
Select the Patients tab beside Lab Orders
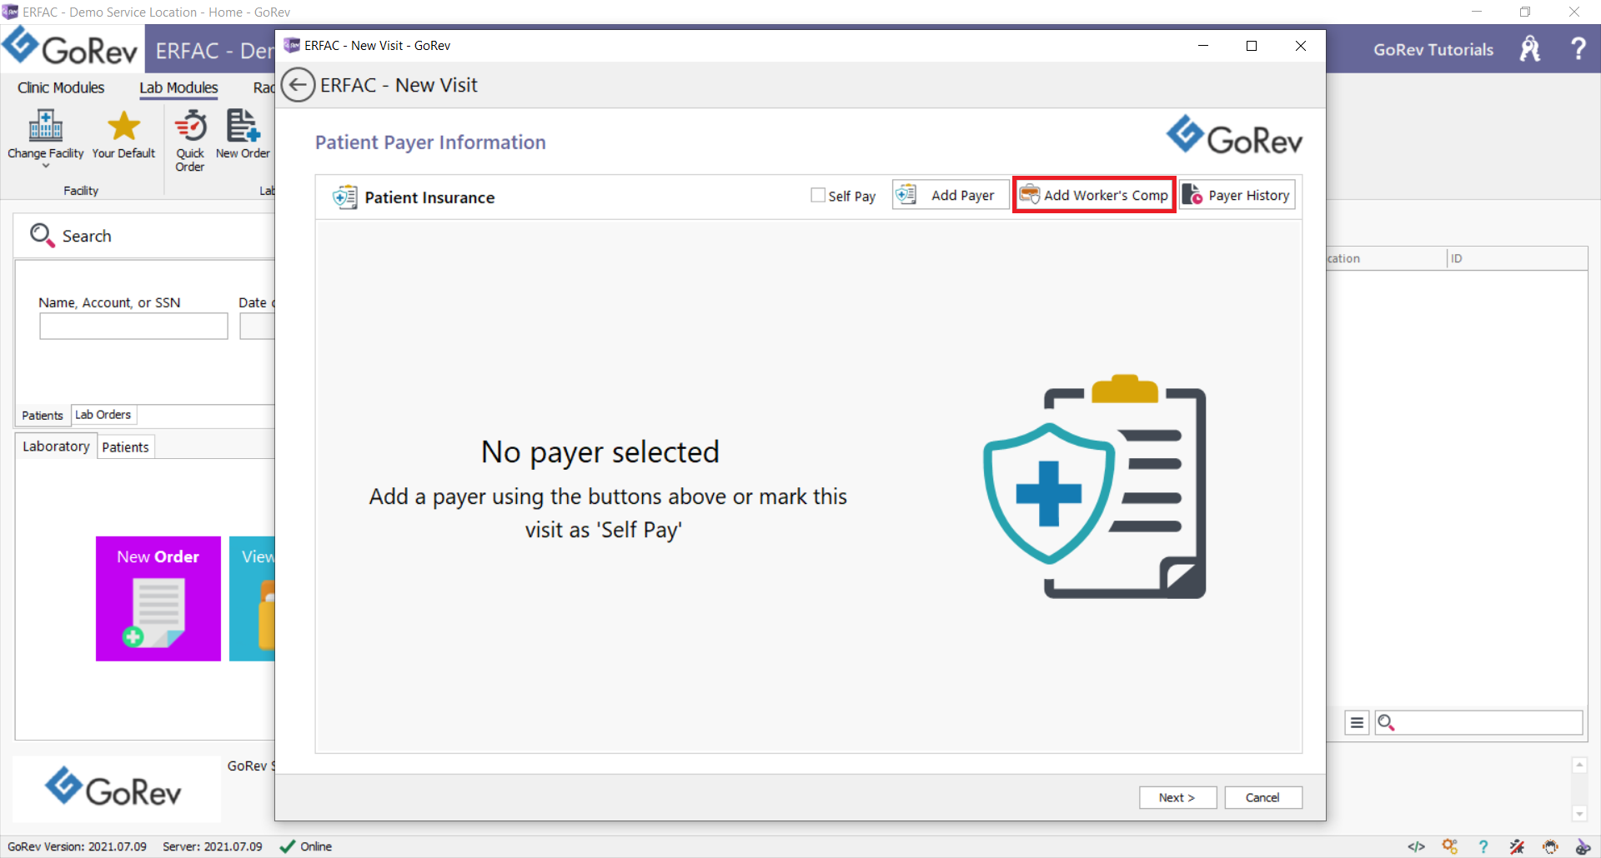click(x=43, y=416)
